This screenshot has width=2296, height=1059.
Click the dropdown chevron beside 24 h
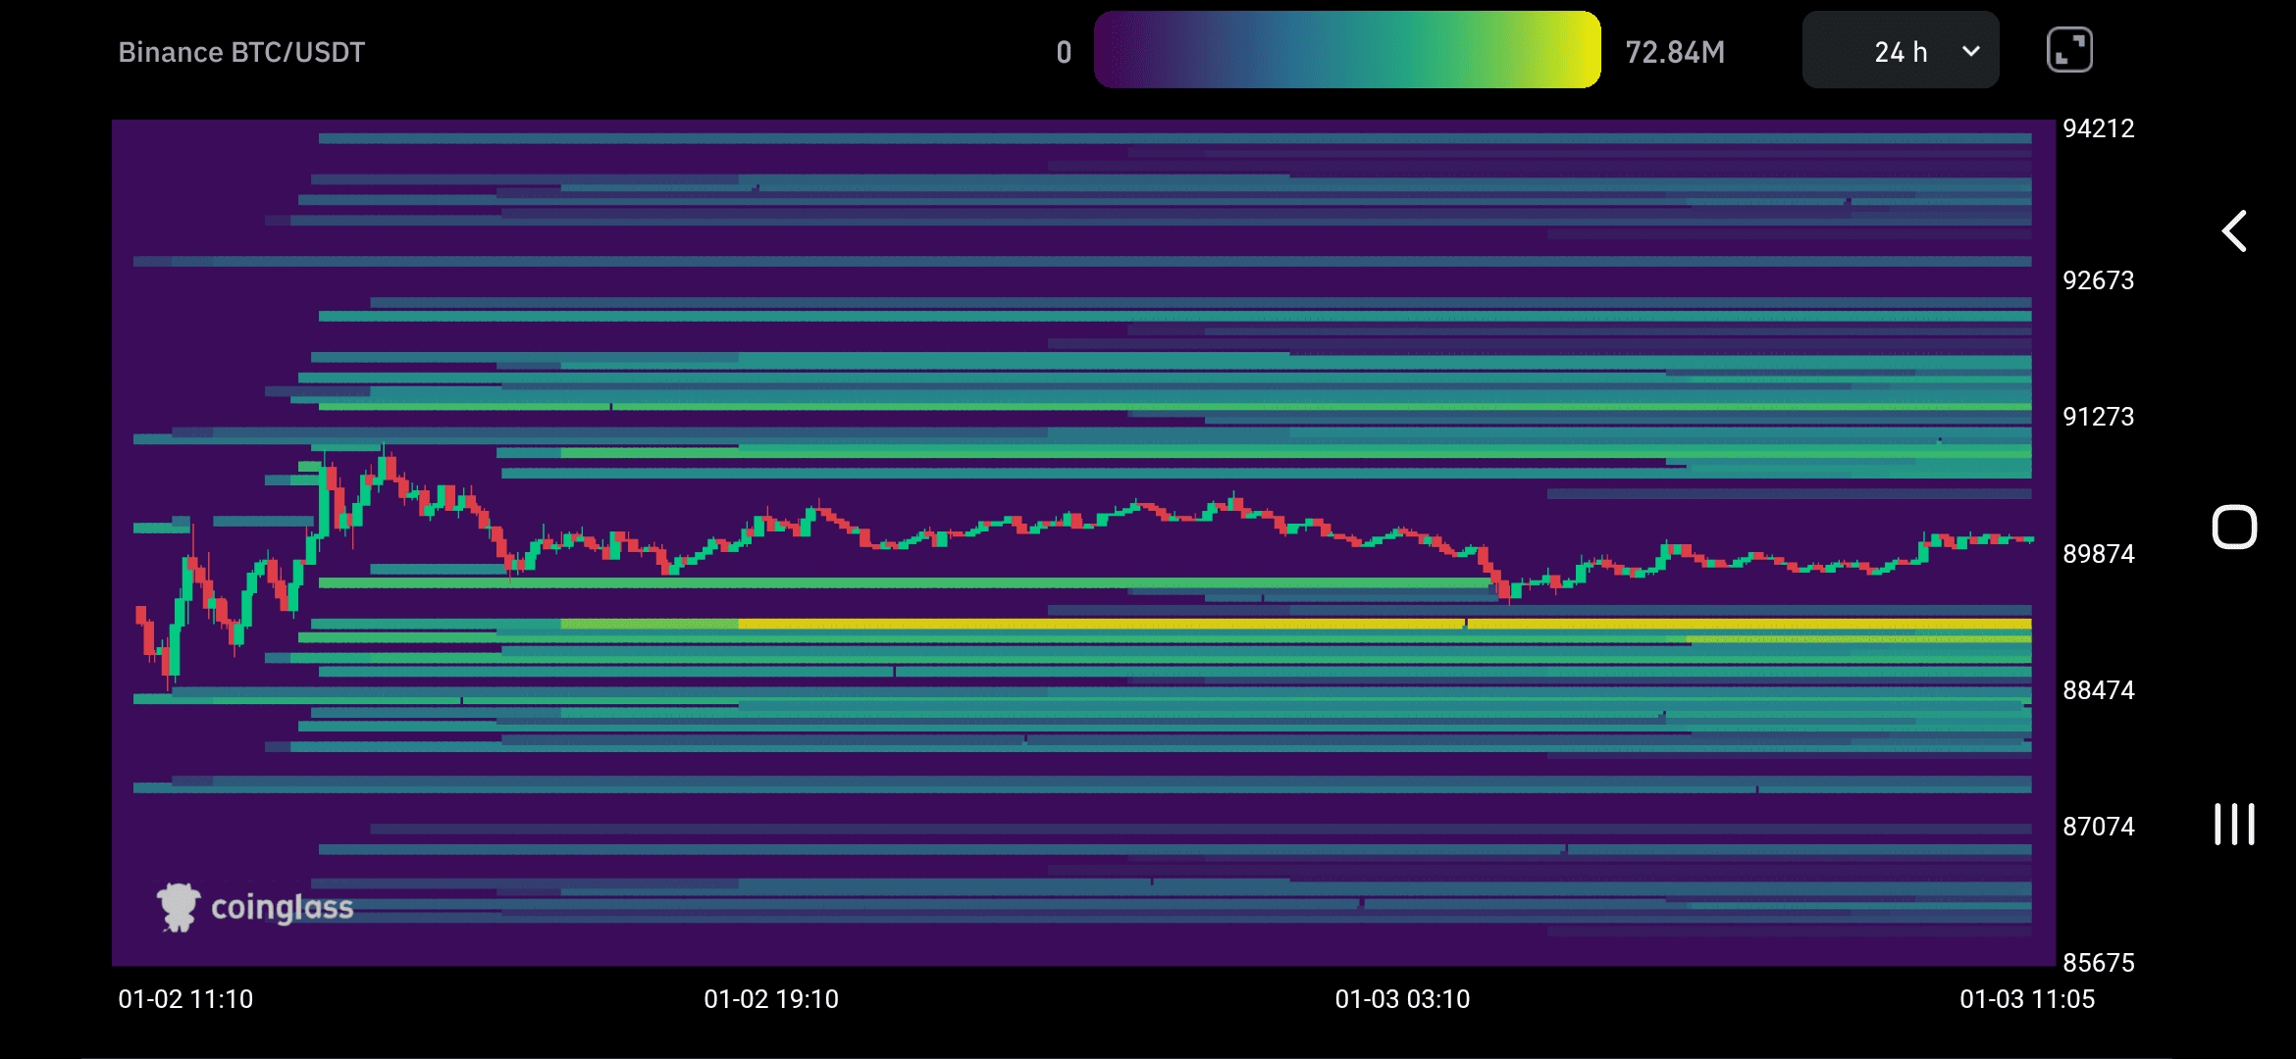click(1970, 51)
